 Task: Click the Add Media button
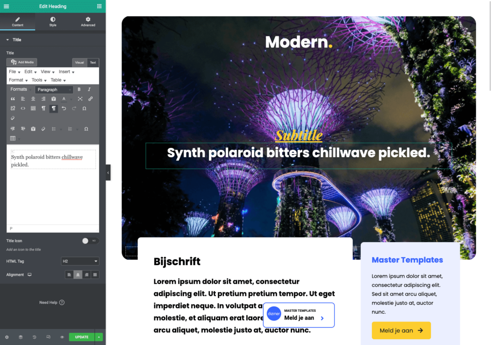click(22, 62)
